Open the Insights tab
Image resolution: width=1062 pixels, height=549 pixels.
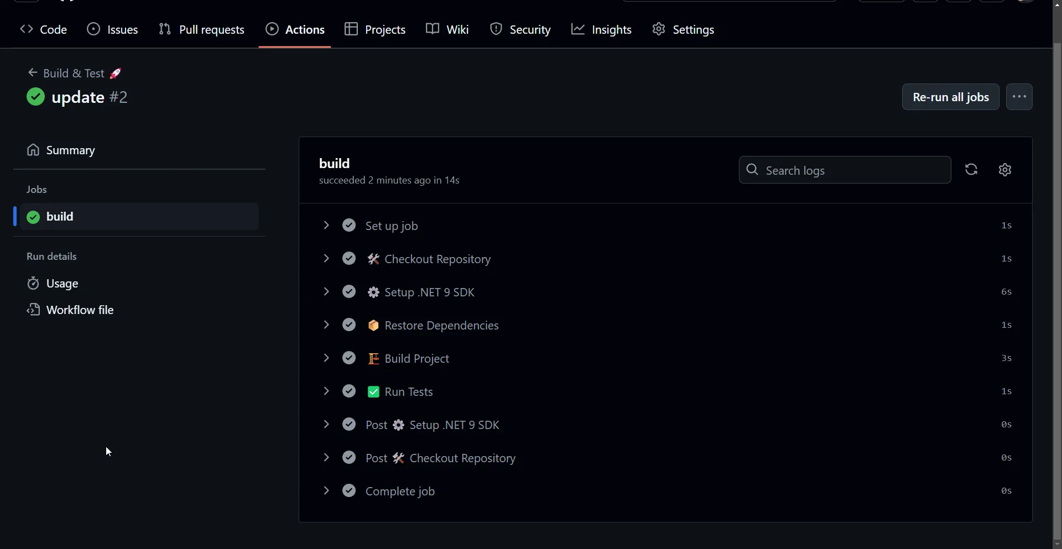(601, 30)
